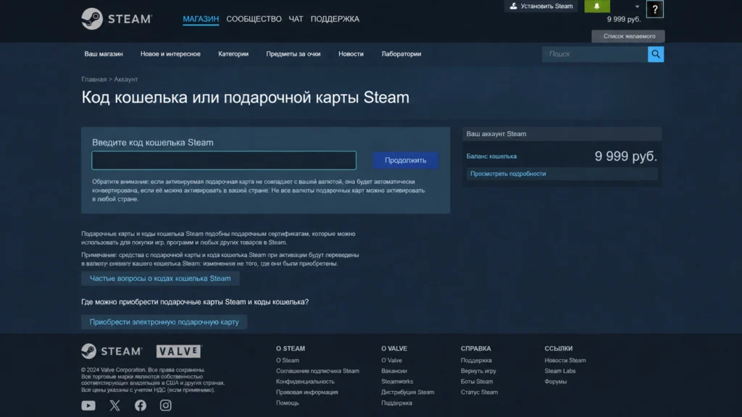Focus the Поиск search field
The height and width of the screenshot is (417, 742).
595,54
